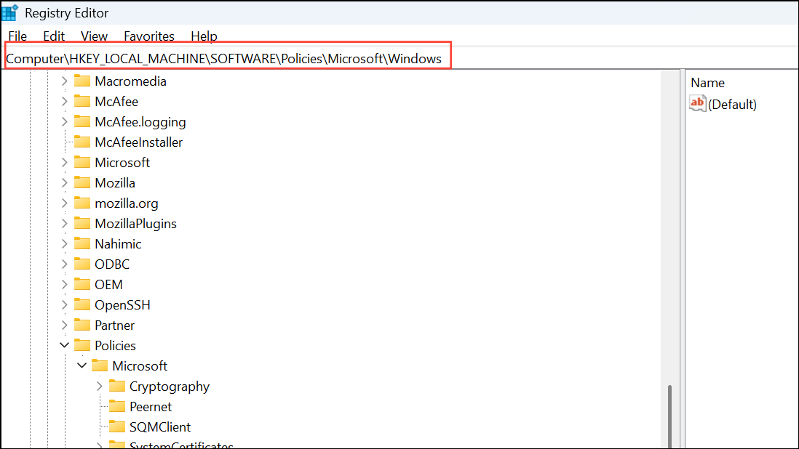Select the Nahimic key name
Screen dimensions: 799x449
point(118,244)
